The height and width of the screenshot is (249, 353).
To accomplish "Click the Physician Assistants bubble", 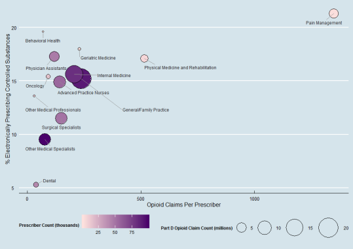I will pos(54,56).
